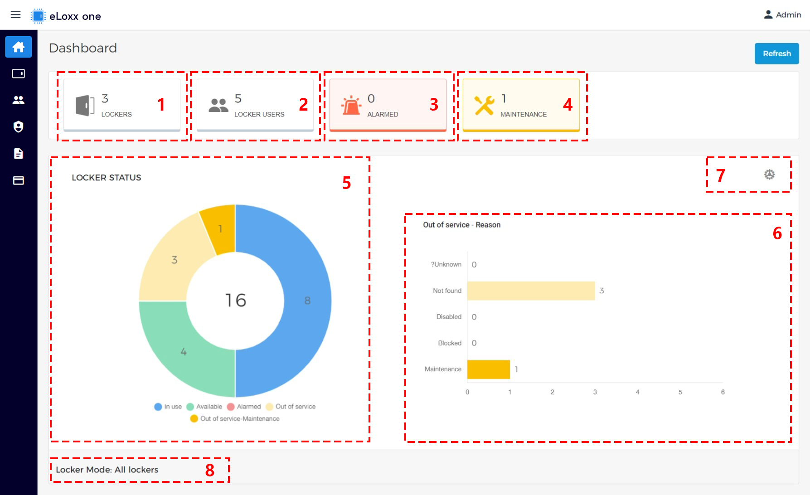Click the people icon on Locker Users card
The height and width of the screenshot is (495, 810).
tap(218, 106)
